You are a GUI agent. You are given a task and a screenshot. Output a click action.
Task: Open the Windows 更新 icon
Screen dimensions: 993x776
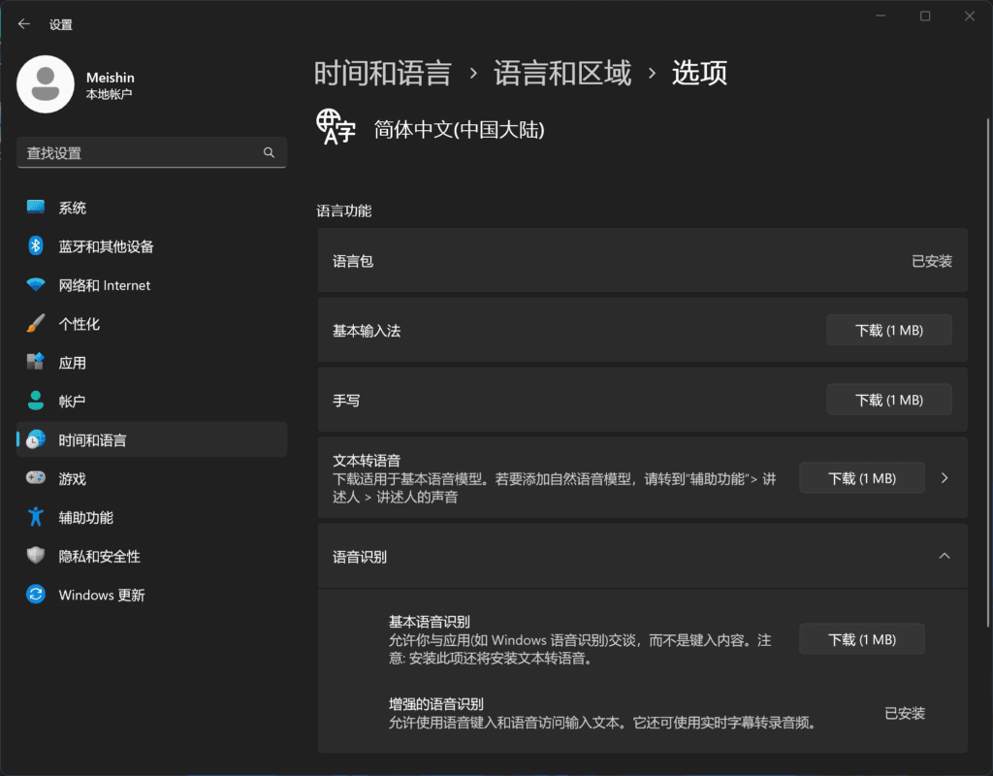pos(35,595)
